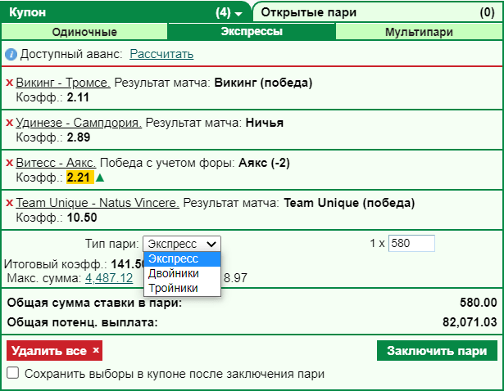The image size is (504, 391).
Task: Select the Экспрессы tab
Action: (252, 31)
